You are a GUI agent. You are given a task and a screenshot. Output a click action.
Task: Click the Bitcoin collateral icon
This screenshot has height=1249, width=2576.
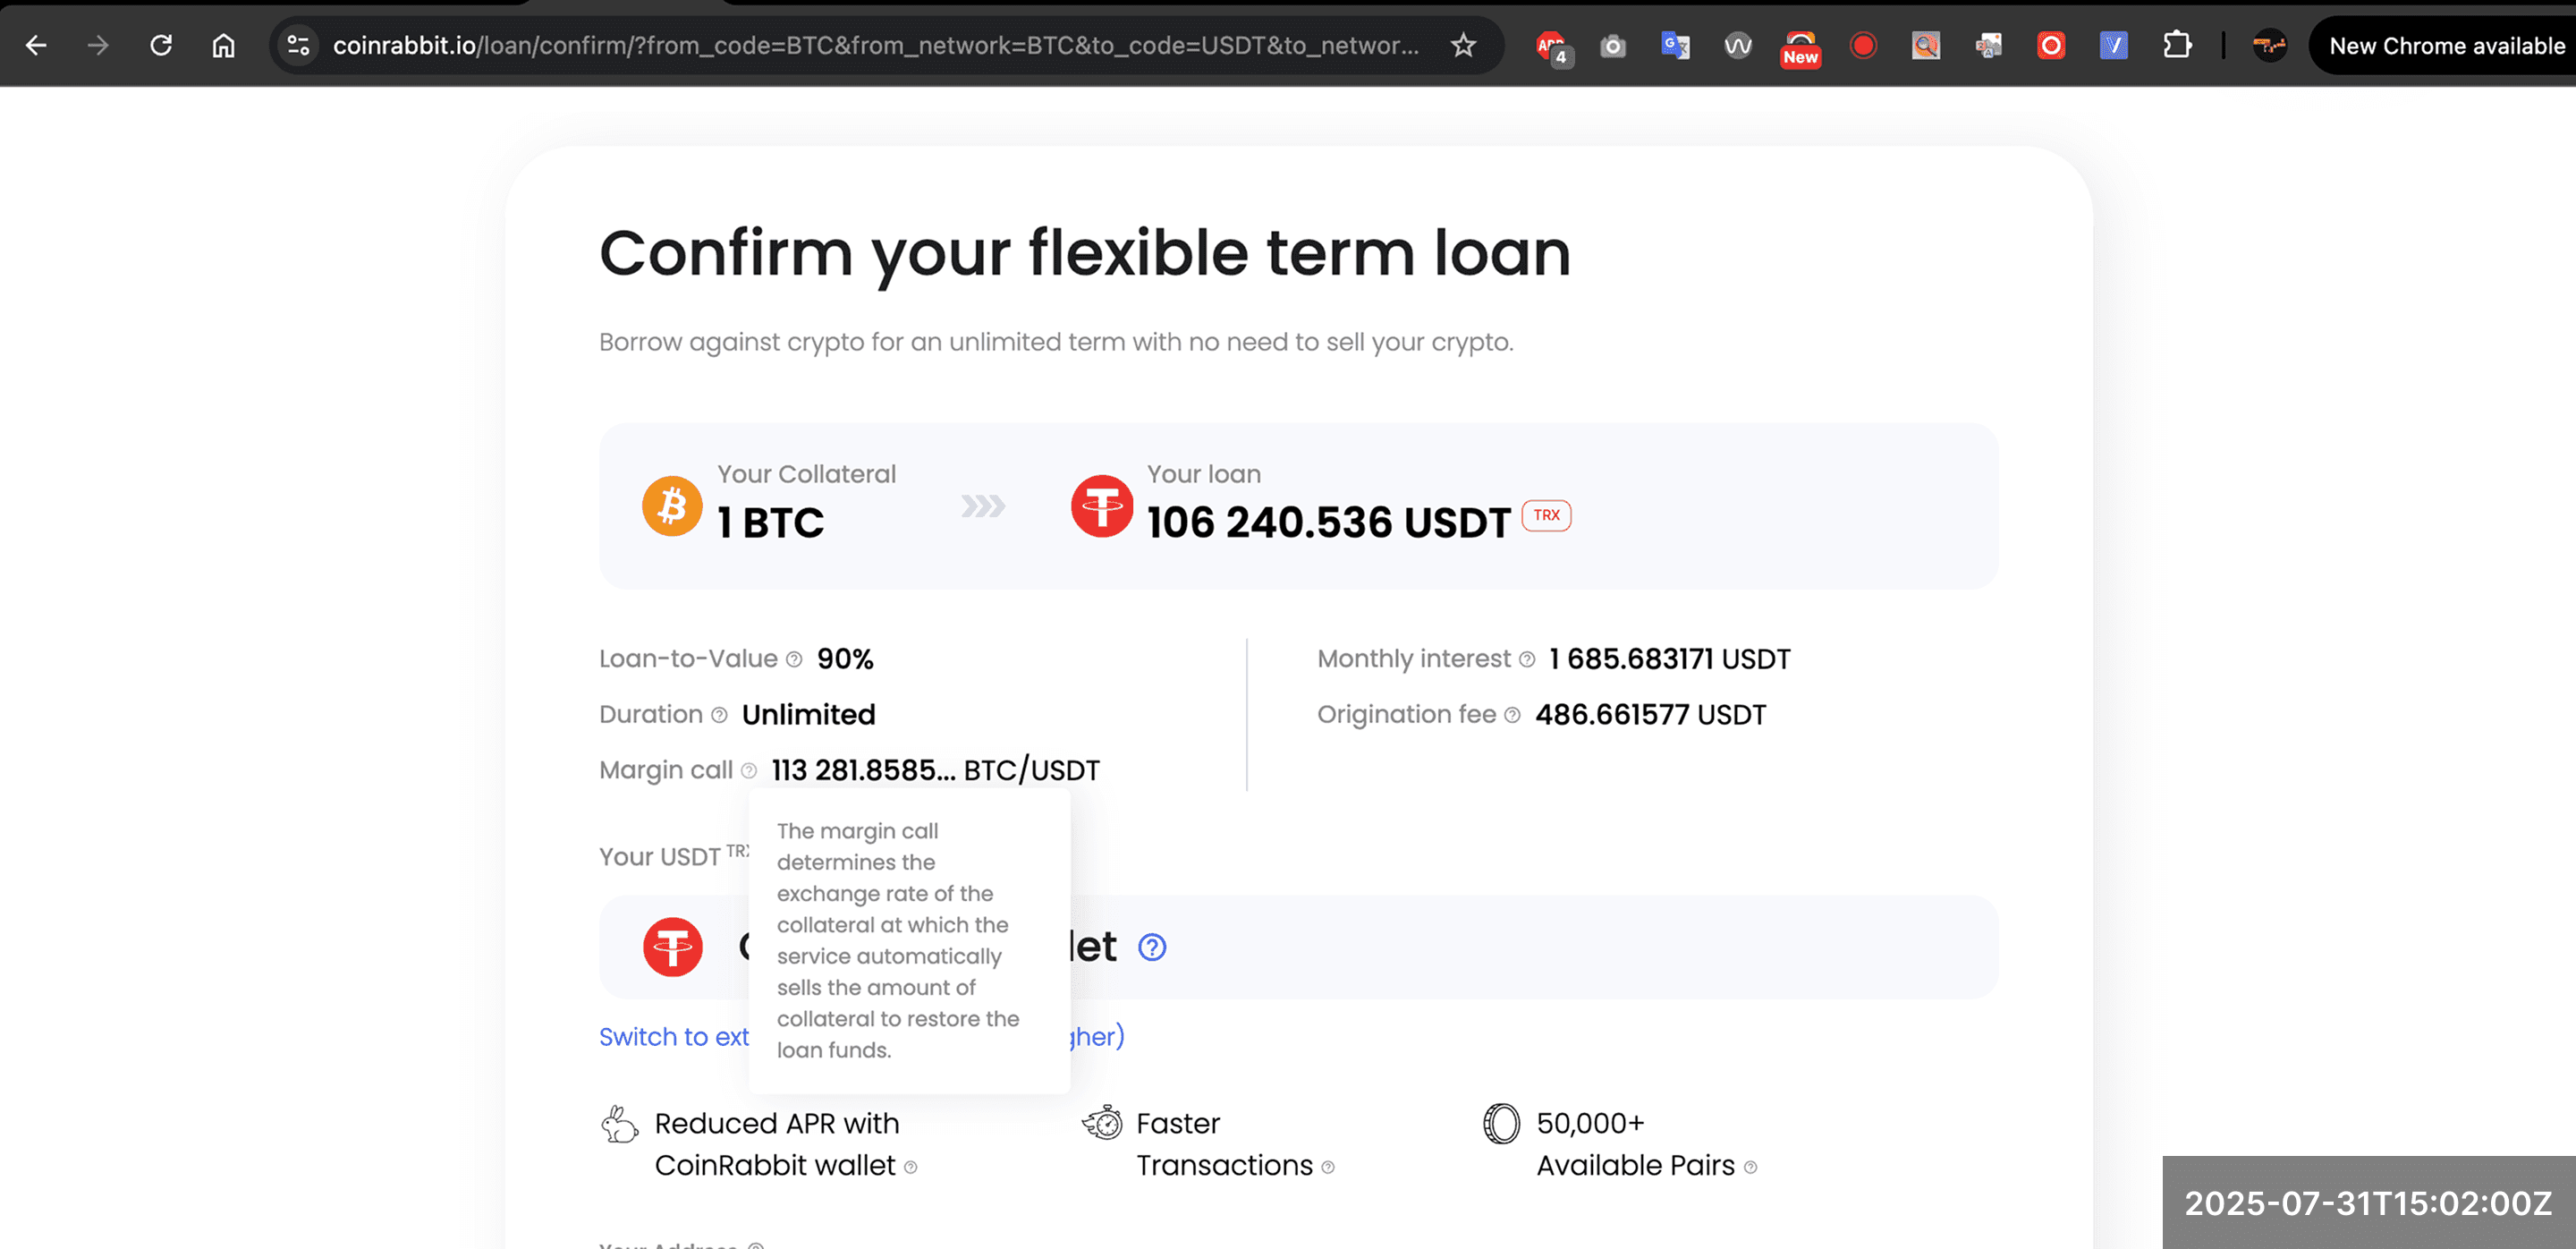[673, 506]
